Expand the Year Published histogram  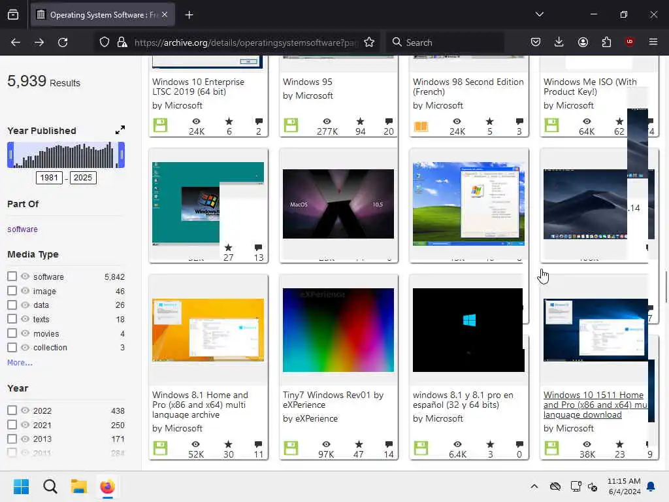(x=120, y=130)
